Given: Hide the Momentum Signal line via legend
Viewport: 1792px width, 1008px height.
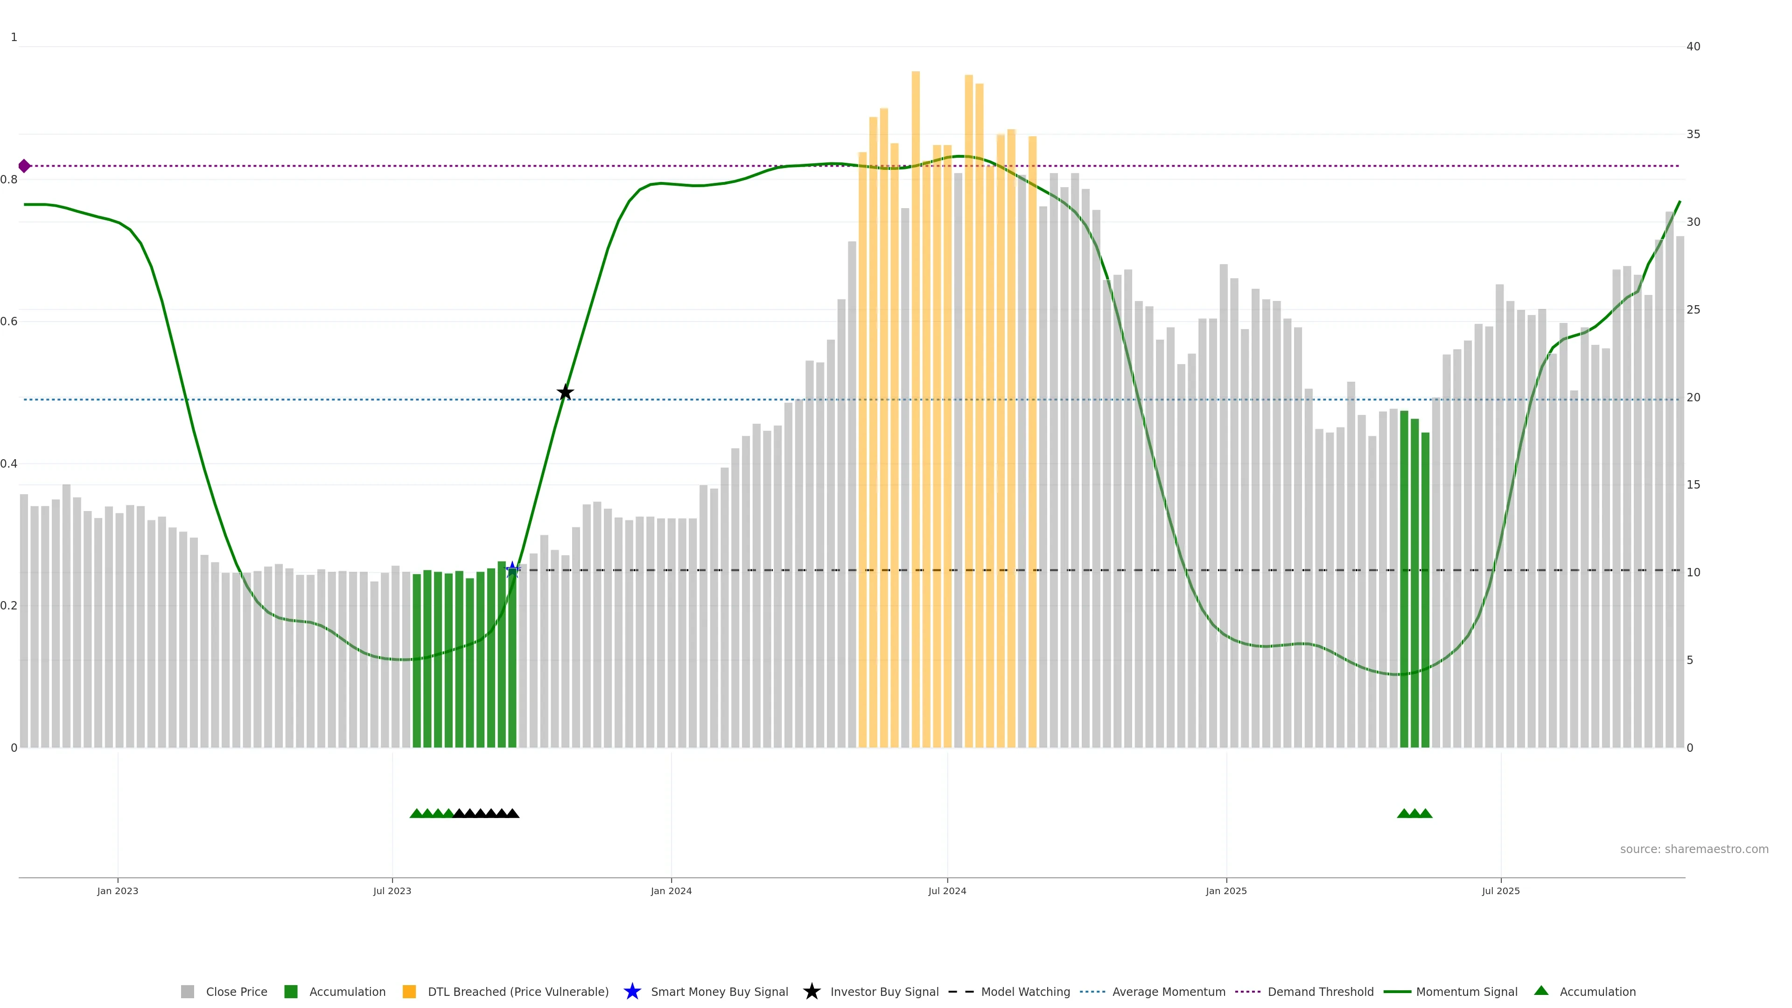Looking at the screenshot, I should point(1466,992).
